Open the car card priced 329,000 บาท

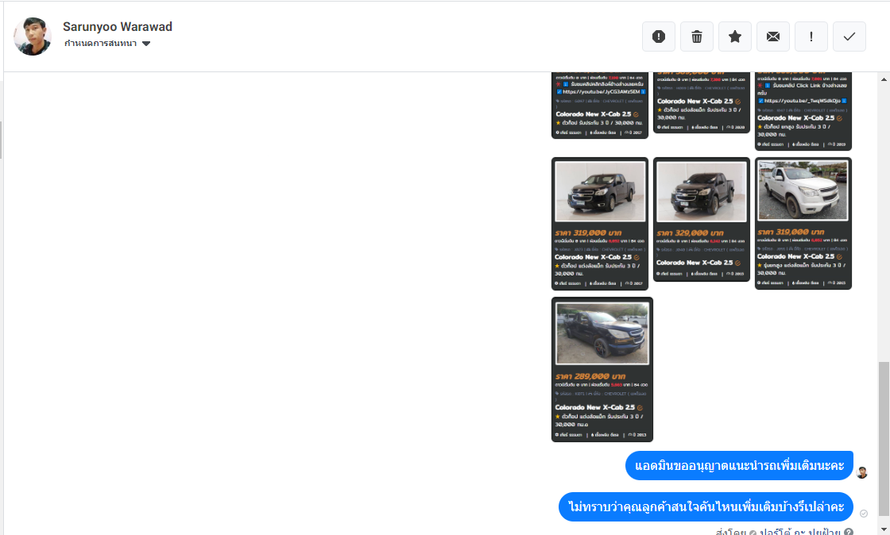pos(702,219)
